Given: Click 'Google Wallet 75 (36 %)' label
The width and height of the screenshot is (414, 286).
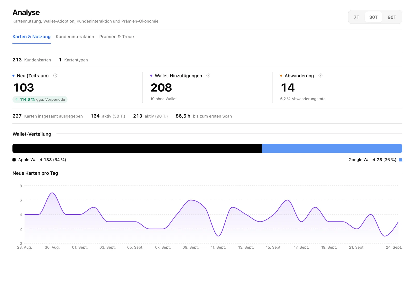Looking at the screenshot, I should tap(372, 160).
